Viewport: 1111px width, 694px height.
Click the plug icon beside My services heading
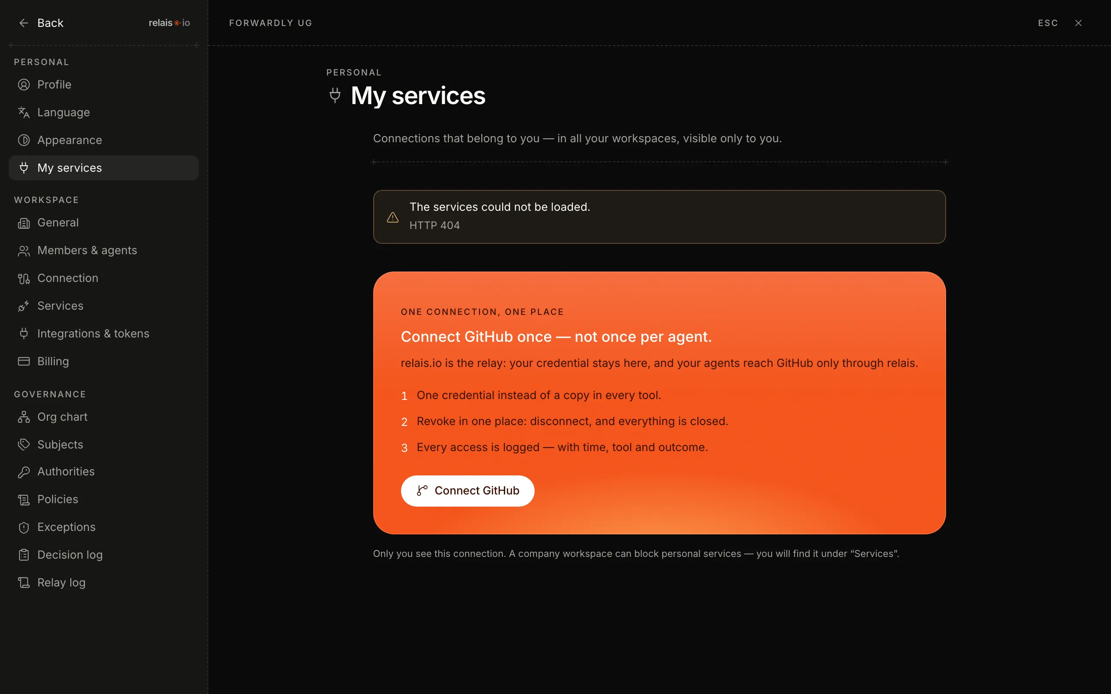[335, 95]
